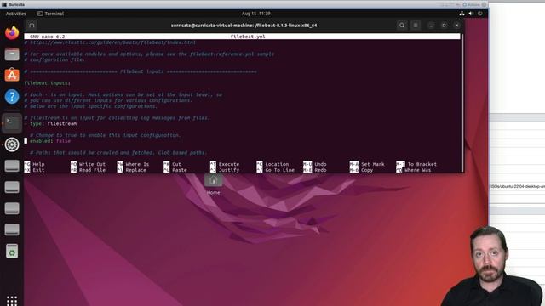Click the nano 'Undo' shortcut label
This screenshot has height=306, width=545.
[x=320, y=164]
